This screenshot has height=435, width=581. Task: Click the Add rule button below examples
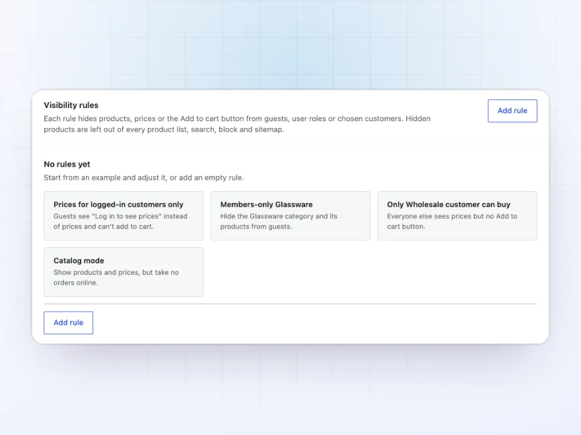point(68,322)
